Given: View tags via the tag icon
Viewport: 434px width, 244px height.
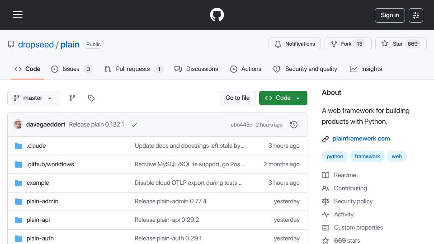Looking at the screenshot, I should (91, 98).
